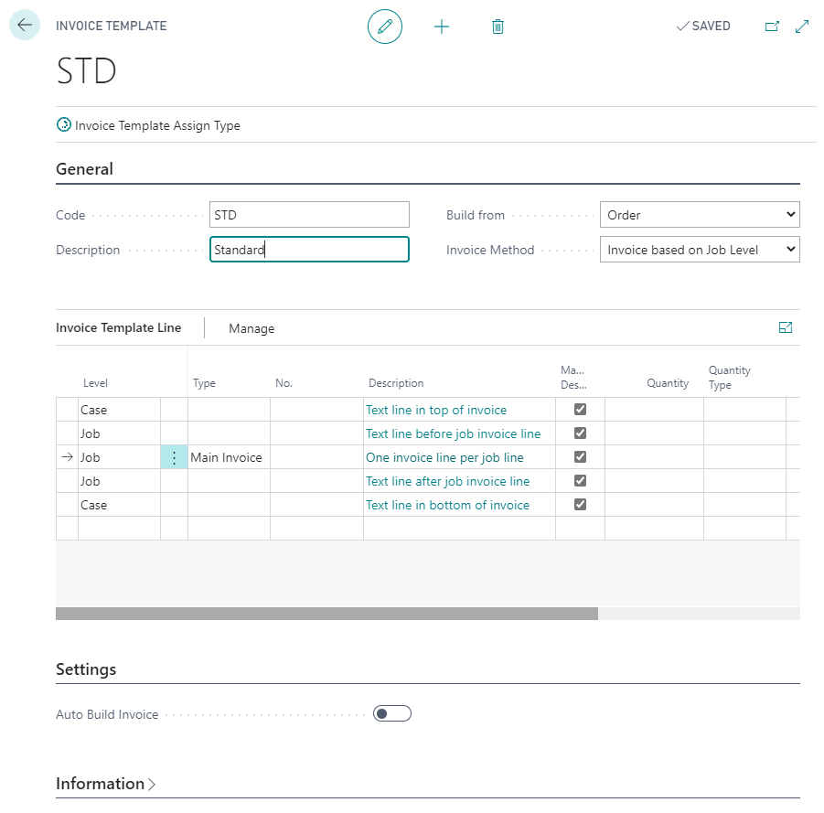Image resolution: width=824 pixels, height=813 pixels.
Task: Open the Invoice Method dropdown
Action: point(700,250)
